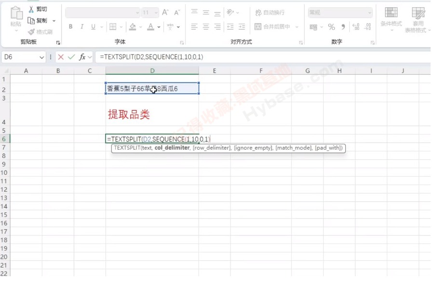The width and height of the screenshot is (433, 283).
Task: Toggle Wrap Text (自动换行)
Action: (270, 13)
